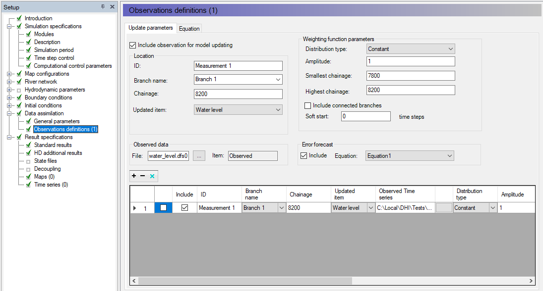The height and width of the screenshot is (291, 543).
Task: Toggle Include observation for model updating
Action: click(132, 45)
